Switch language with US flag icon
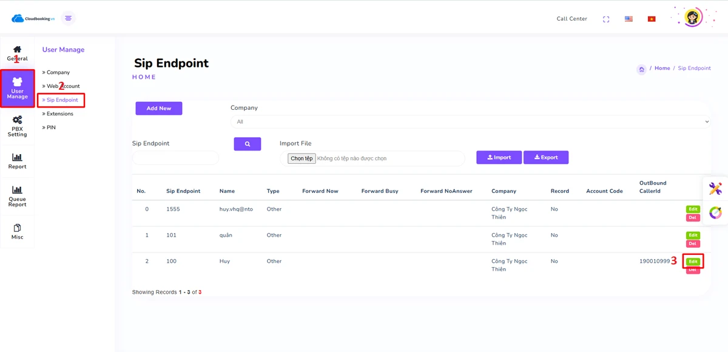 point(629,19)
